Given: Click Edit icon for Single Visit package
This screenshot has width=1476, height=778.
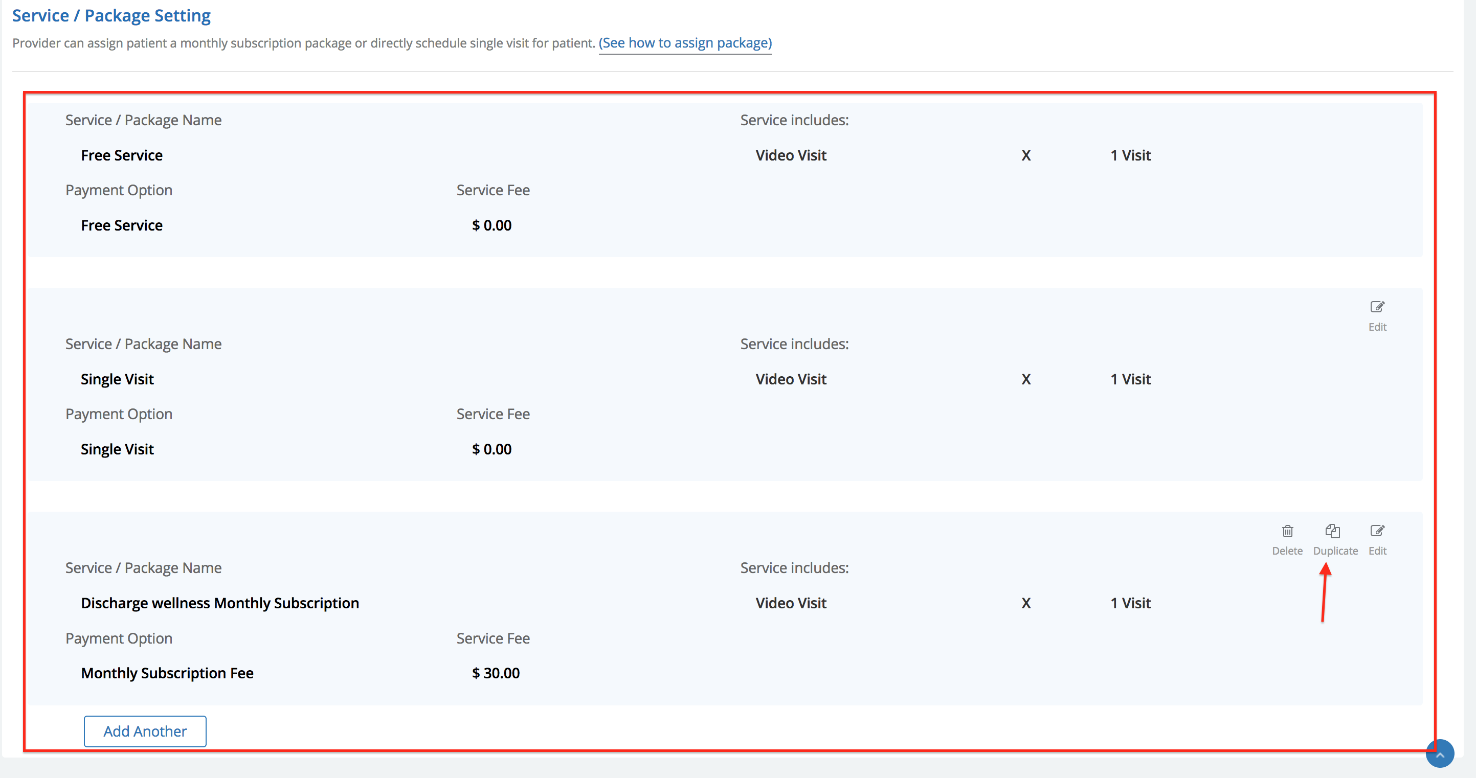Looking at the screenshot, I should pyautogui.click(x=1377, y=307).
